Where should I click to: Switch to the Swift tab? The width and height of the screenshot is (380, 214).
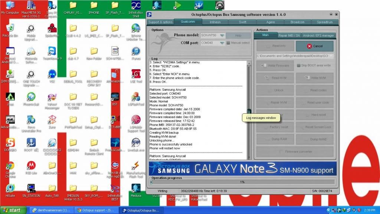pos(242,22)
